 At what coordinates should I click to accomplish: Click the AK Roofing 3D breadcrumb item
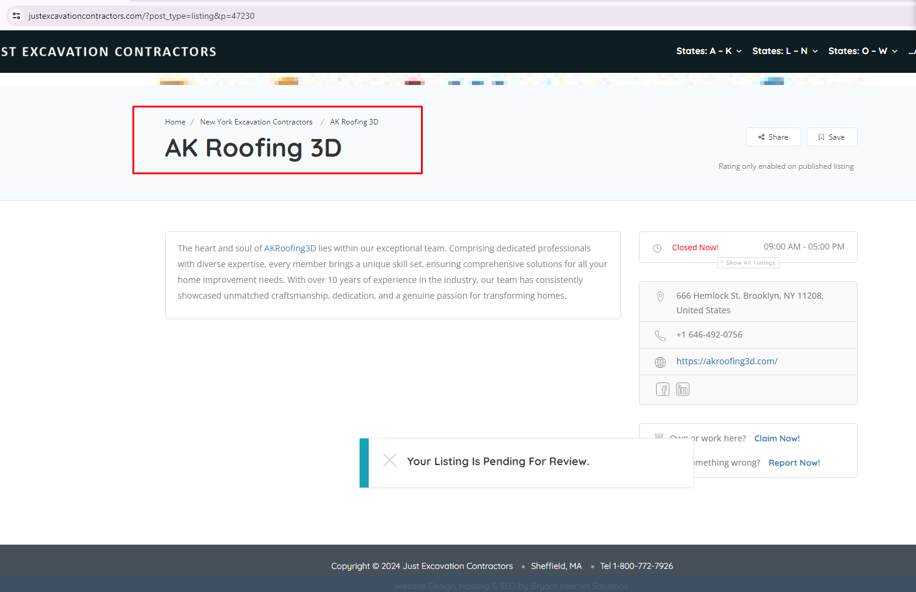[x=354, y=122]
